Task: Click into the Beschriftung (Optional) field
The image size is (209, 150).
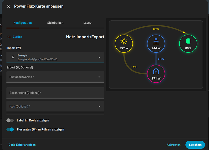Action: [x=55, y=93]
